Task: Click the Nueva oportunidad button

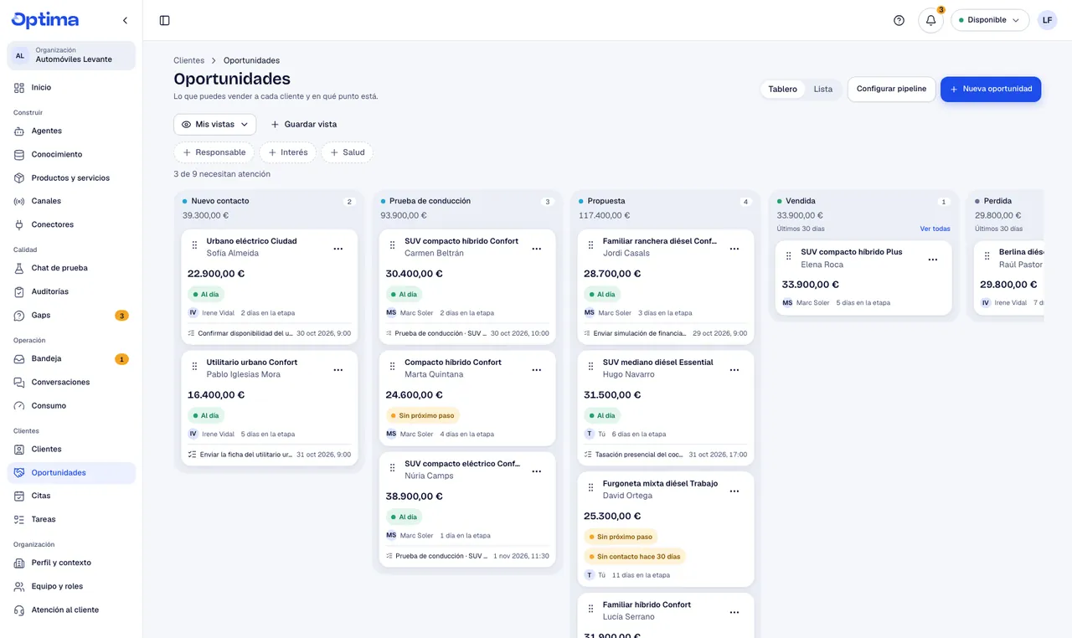Action: (x=991, y=89)
